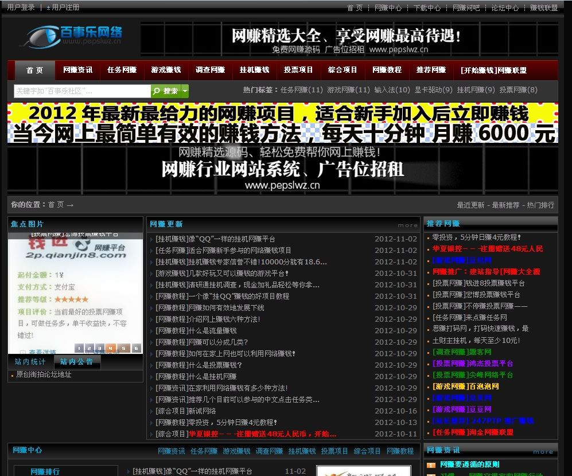Open 调查网赚 navigation tab
This screenshot has width=572, height=476.
click(x=210, y=69)
